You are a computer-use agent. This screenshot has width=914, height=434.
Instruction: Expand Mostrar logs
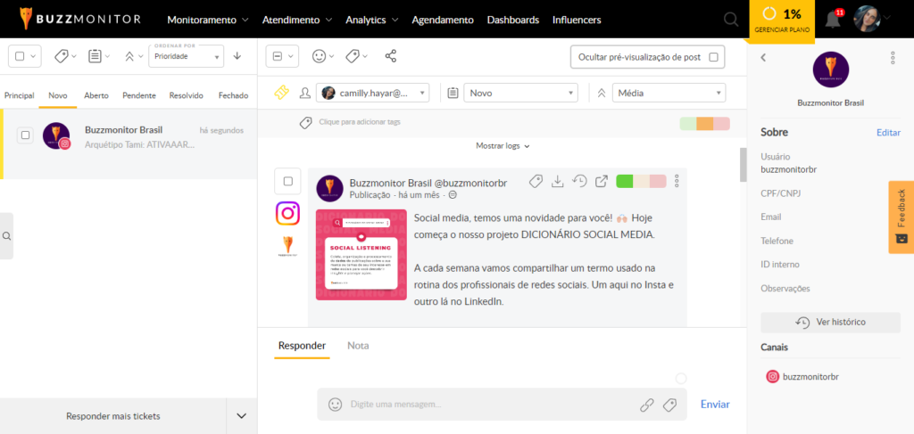coord(503,145)
